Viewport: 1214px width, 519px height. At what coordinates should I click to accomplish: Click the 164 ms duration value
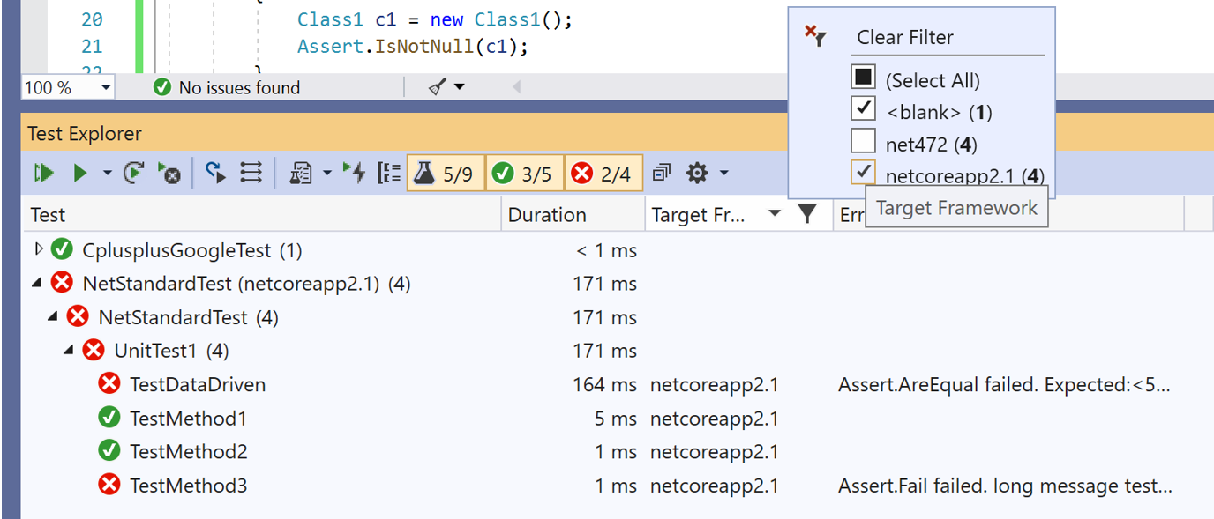604,384
